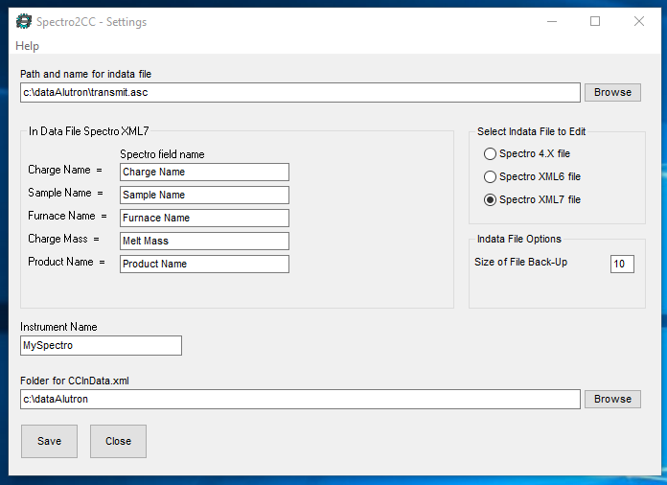Minimize the Spectro2CC Settings window

point(552,21)
